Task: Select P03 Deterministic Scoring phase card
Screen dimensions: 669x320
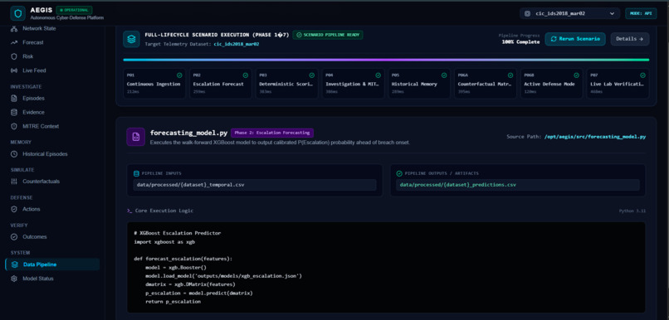Action: [x=287, y=84]
